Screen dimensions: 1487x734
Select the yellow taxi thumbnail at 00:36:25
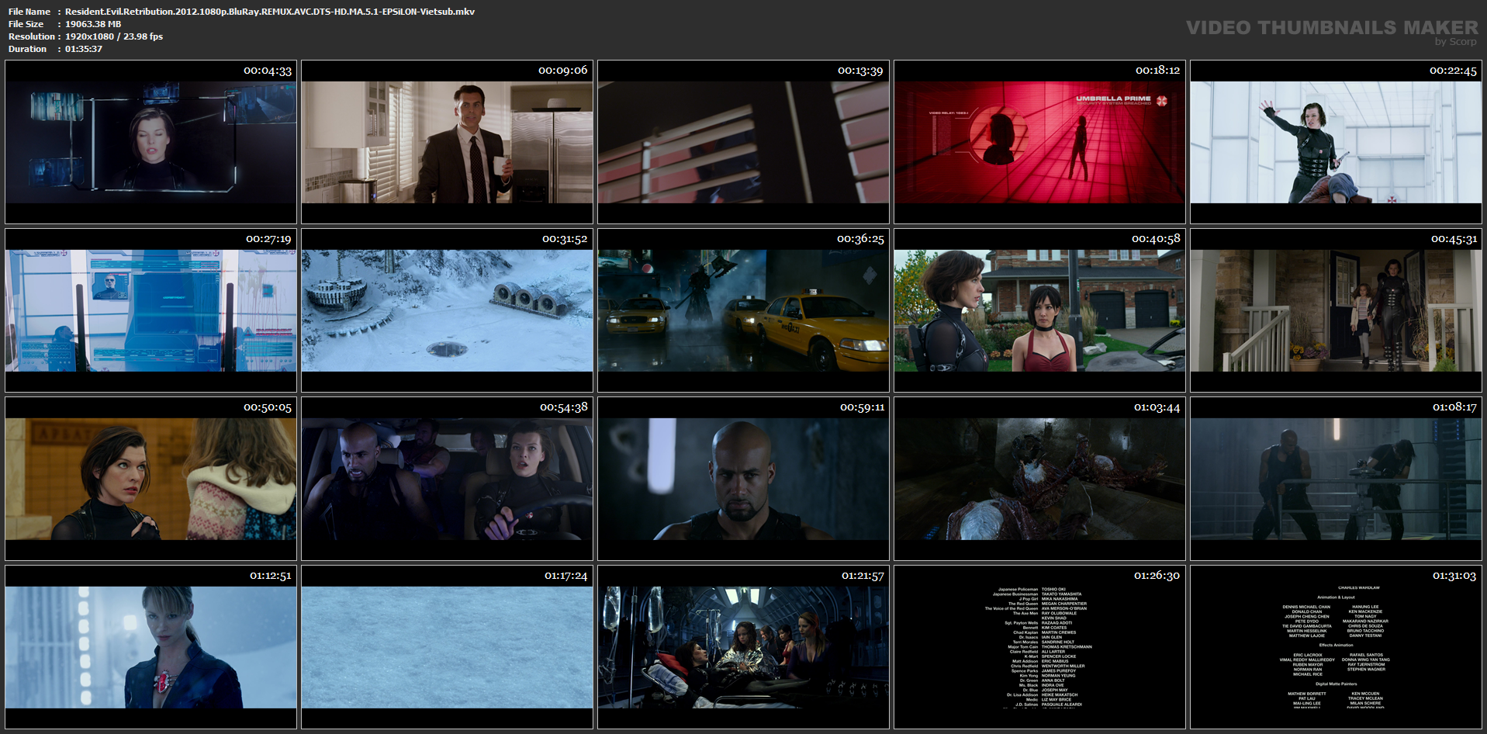click(743, 310)
